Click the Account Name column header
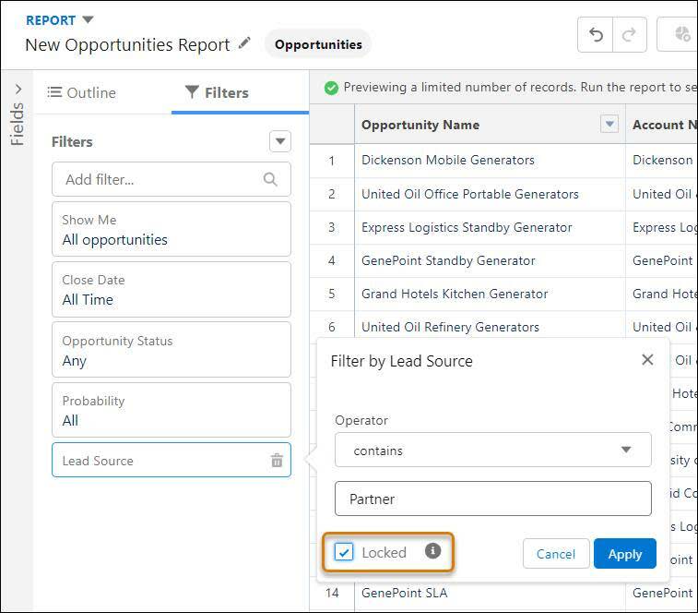 (x=662, y=125)
